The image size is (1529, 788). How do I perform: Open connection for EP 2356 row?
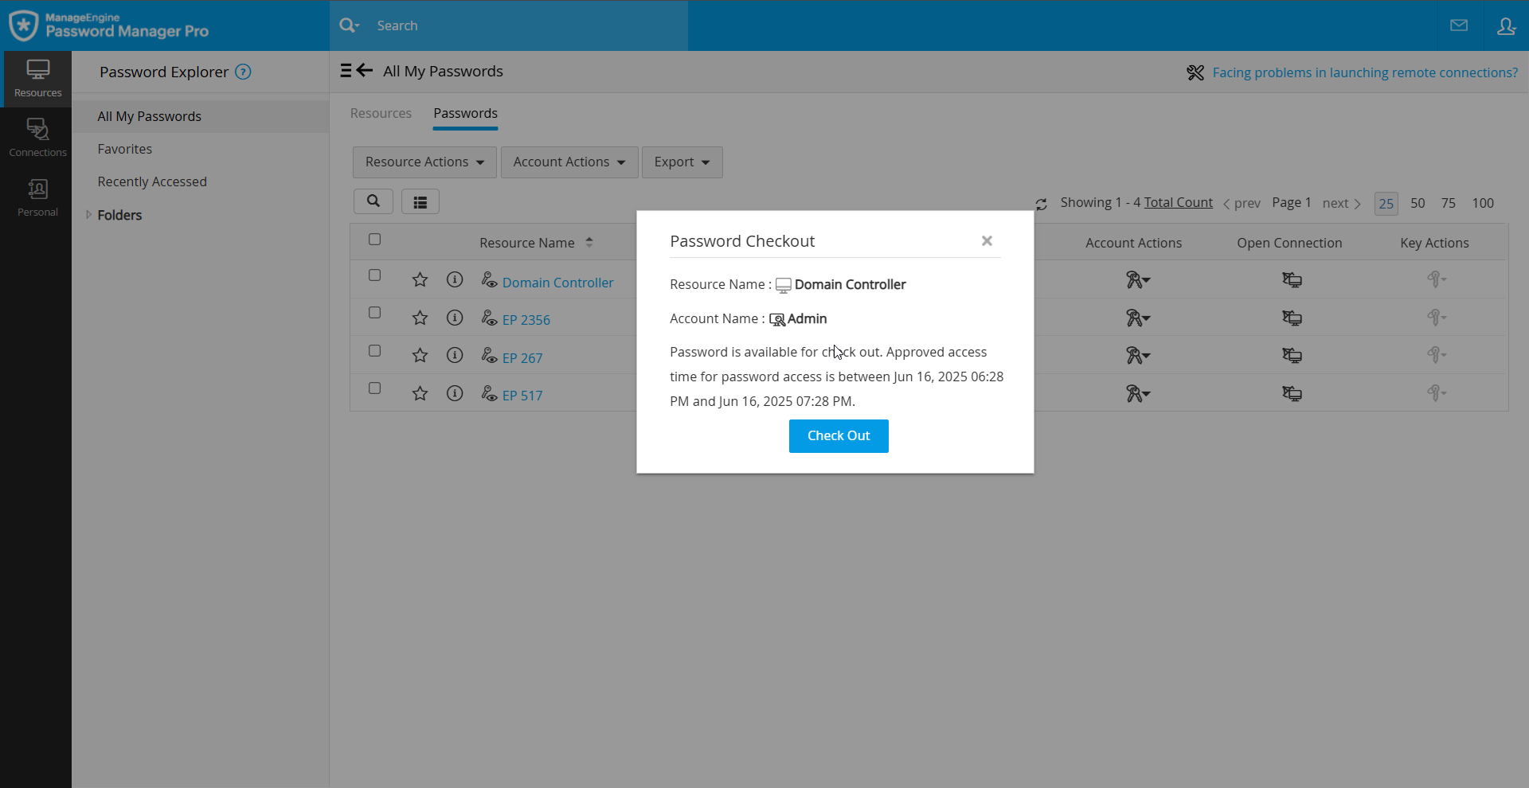click(1292, 318)
